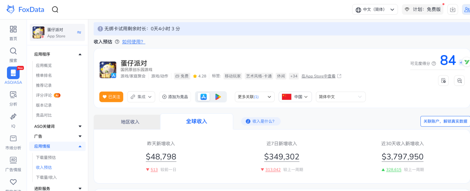Click the report document icon under score
This screenshot has width=470, height=191.
click(x=443, y=80)
